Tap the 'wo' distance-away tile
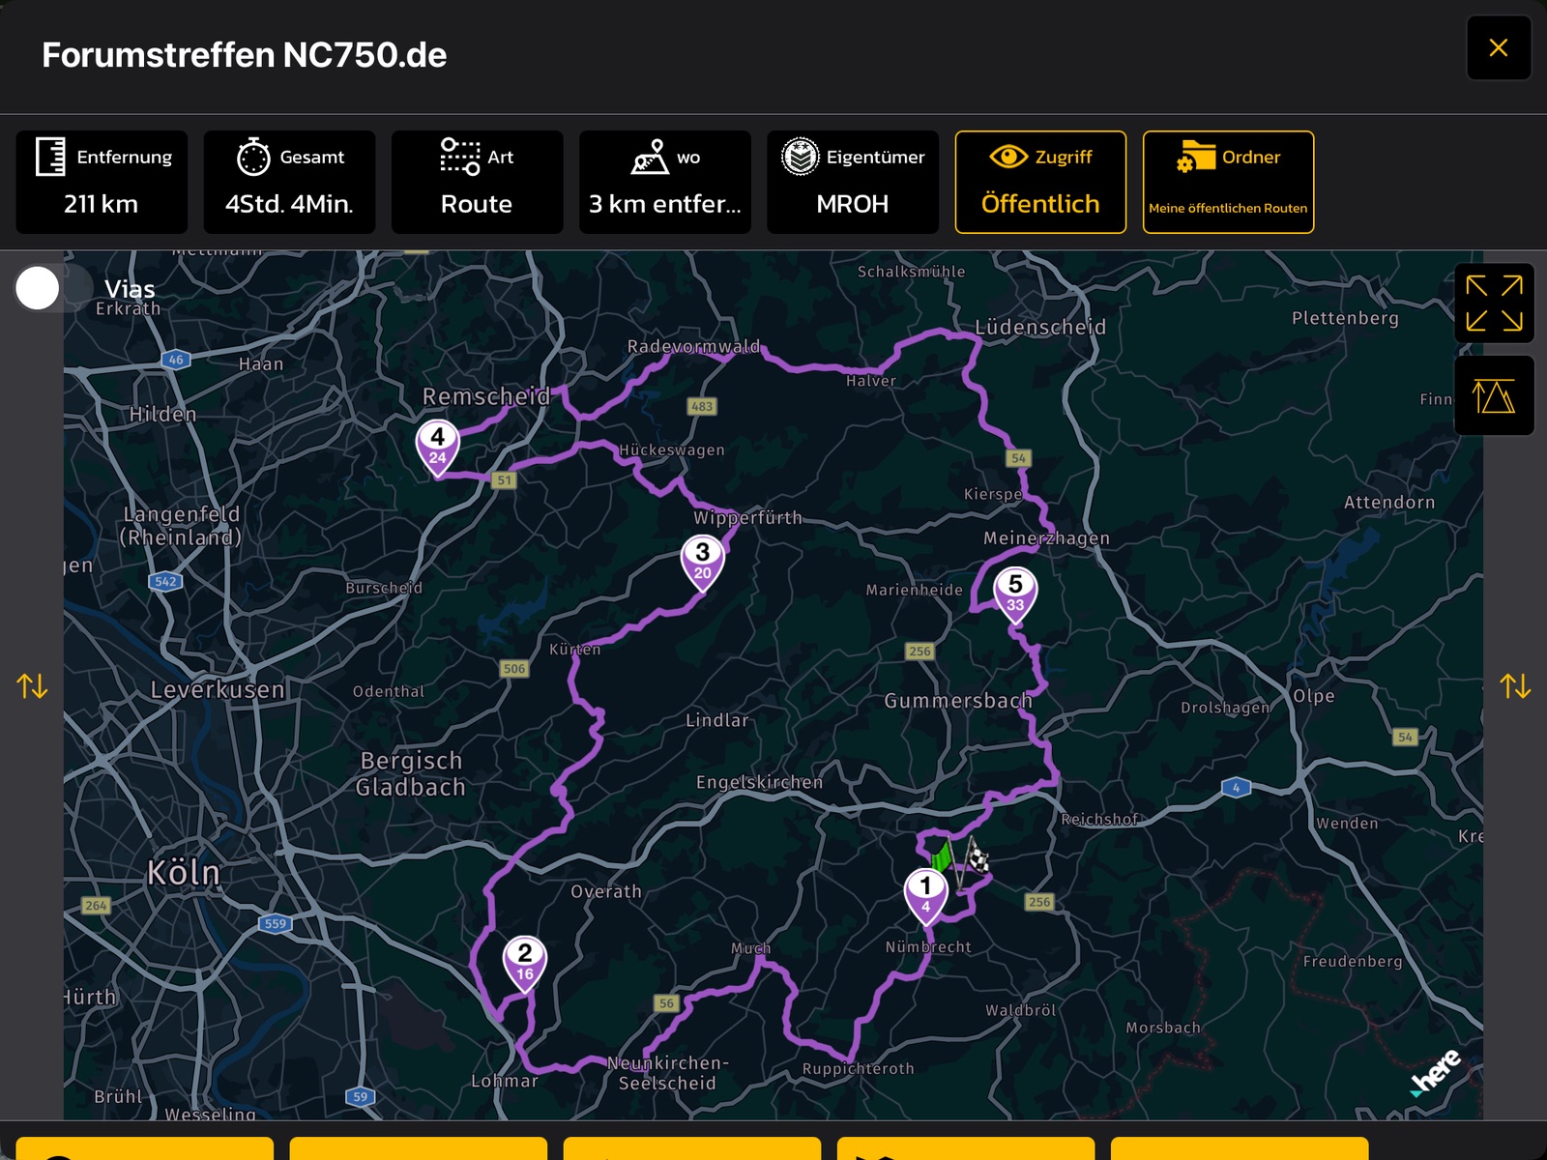This screenshot has width=1547, height=1160. [x=664, y=182]
